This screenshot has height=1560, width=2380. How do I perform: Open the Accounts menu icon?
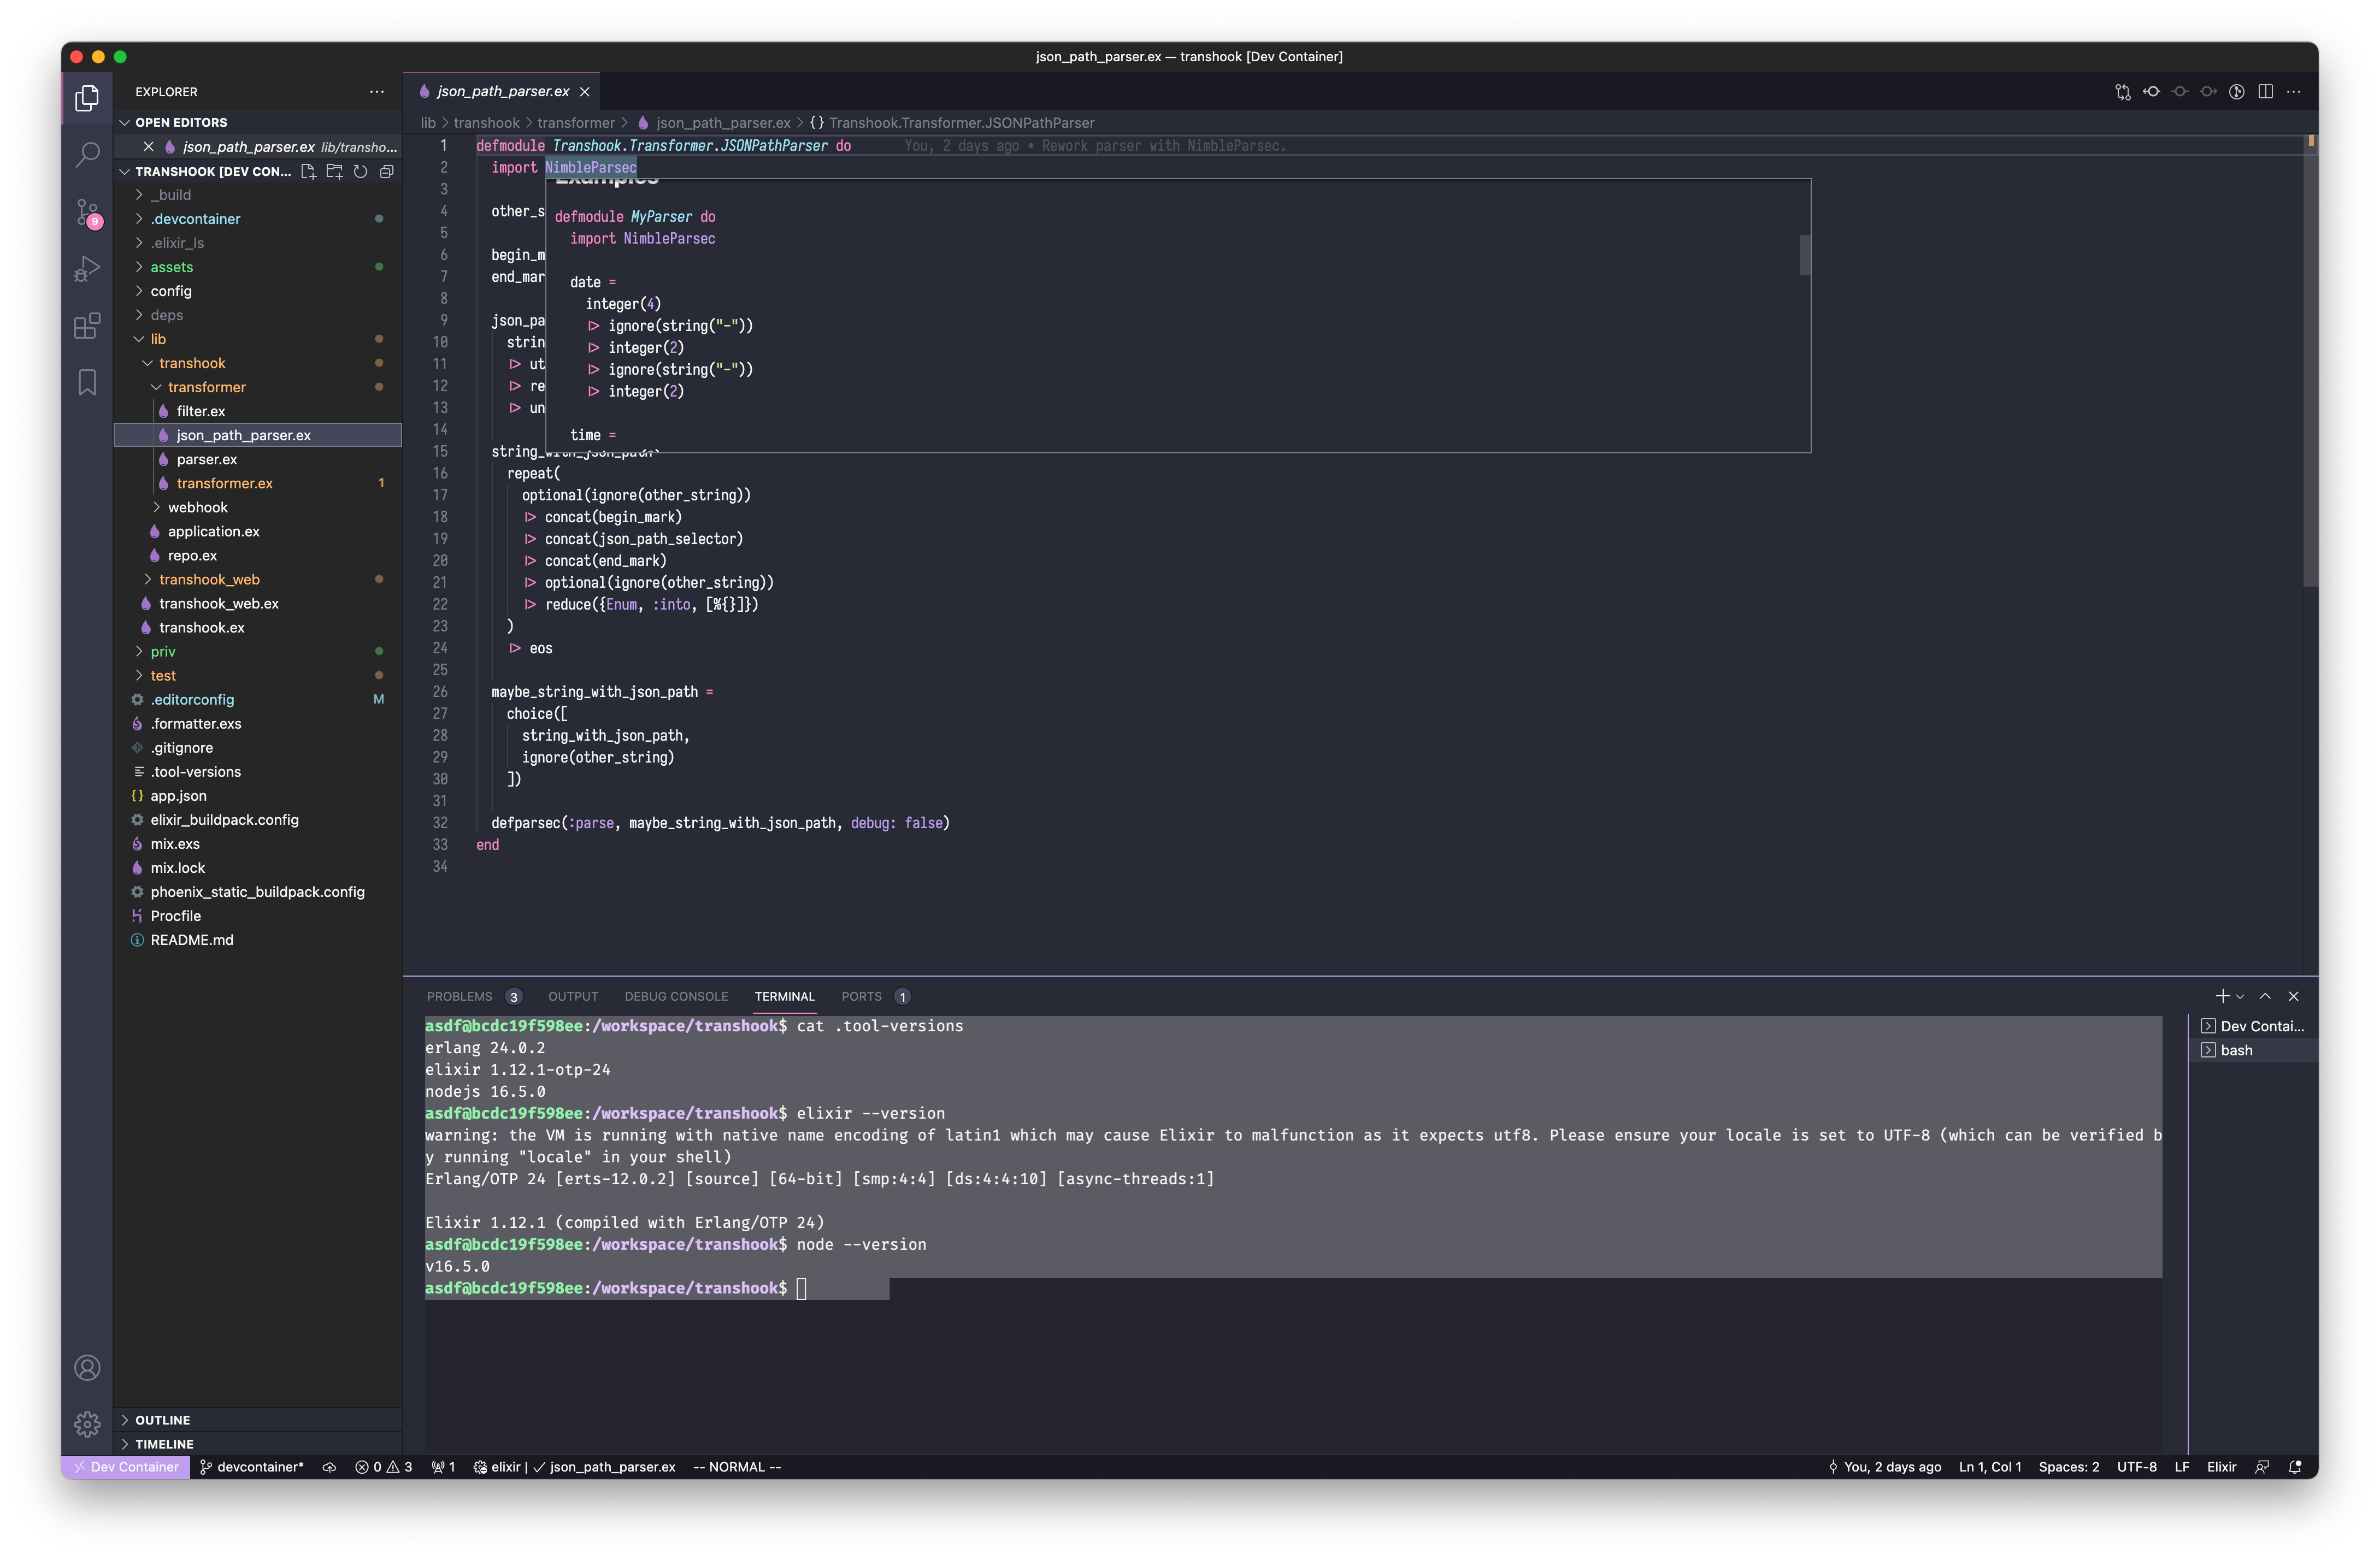coord(87,1367)
